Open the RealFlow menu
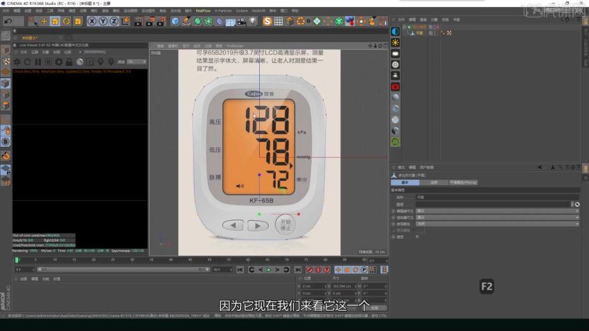Image resolution: width=589 pixels, height=331 pixels. tap(203, 11)
